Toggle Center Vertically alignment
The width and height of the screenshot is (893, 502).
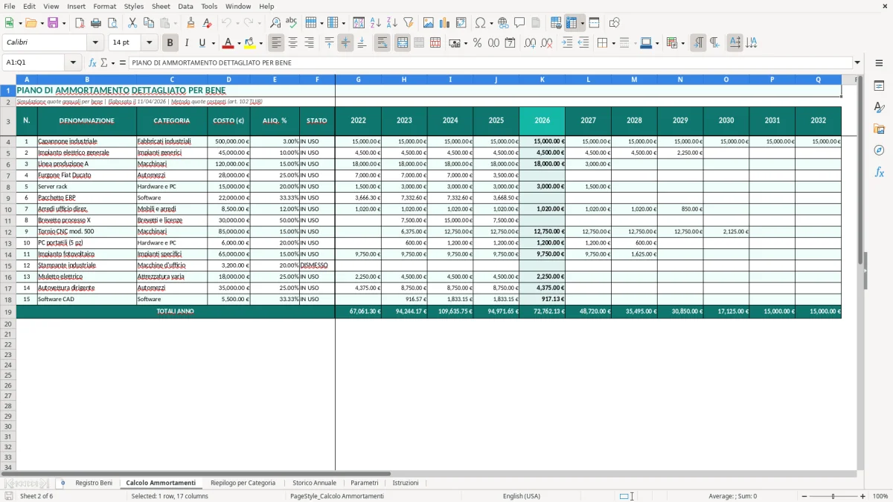click(x=345, y=43)
